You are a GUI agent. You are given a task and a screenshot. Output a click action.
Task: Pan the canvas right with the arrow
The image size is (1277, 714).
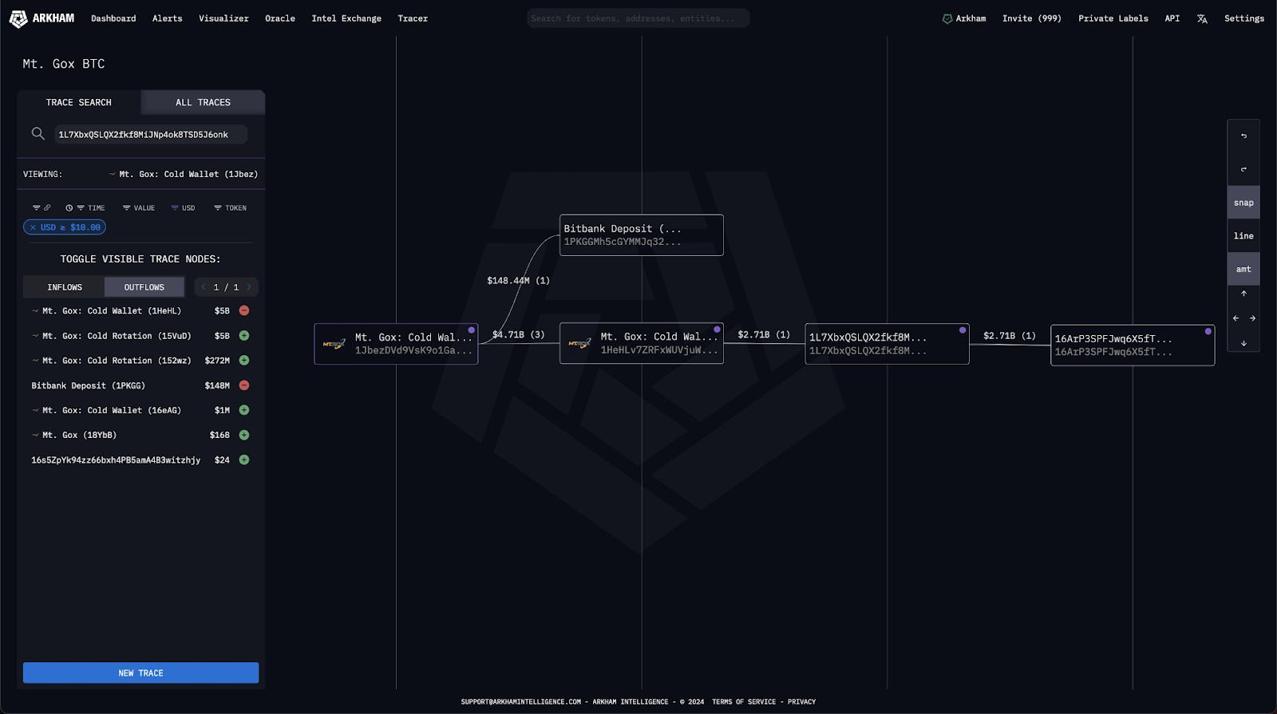point(1252,318)
